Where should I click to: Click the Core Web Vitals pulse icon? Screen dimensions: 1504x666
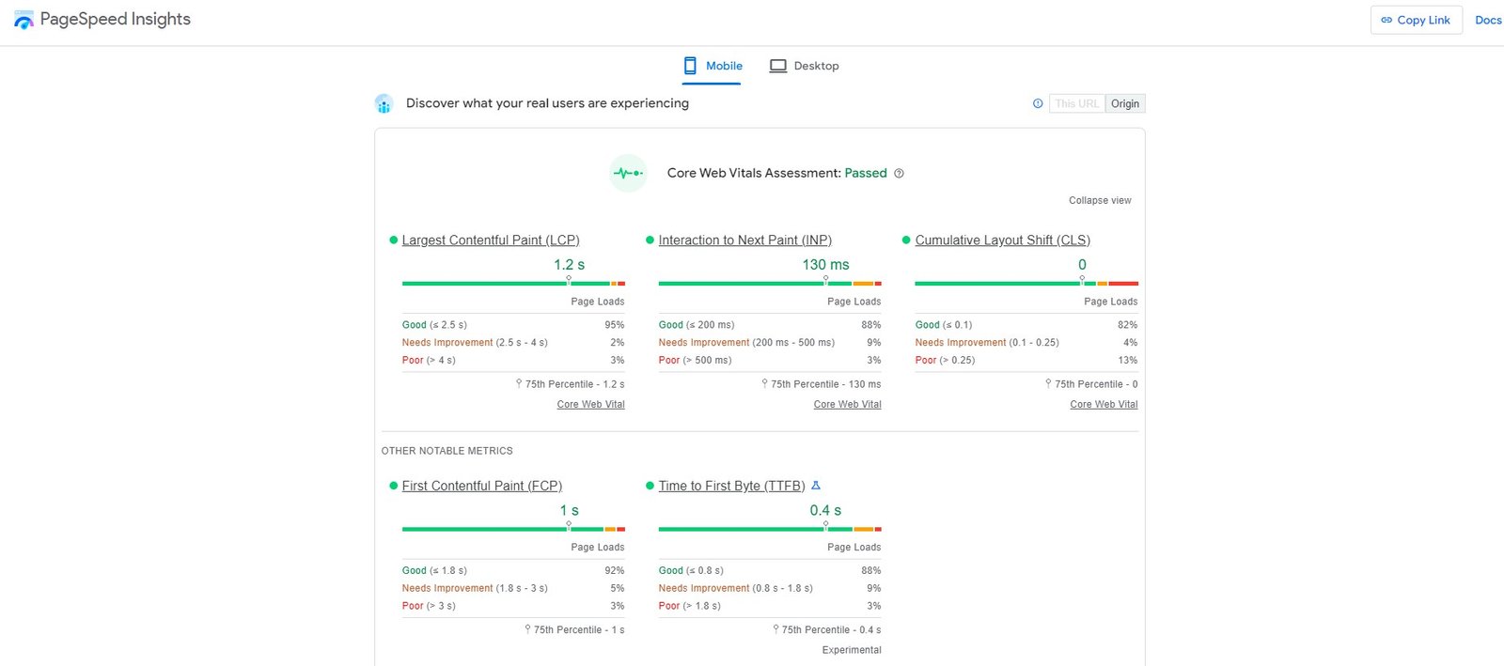(x=628, y=174)
